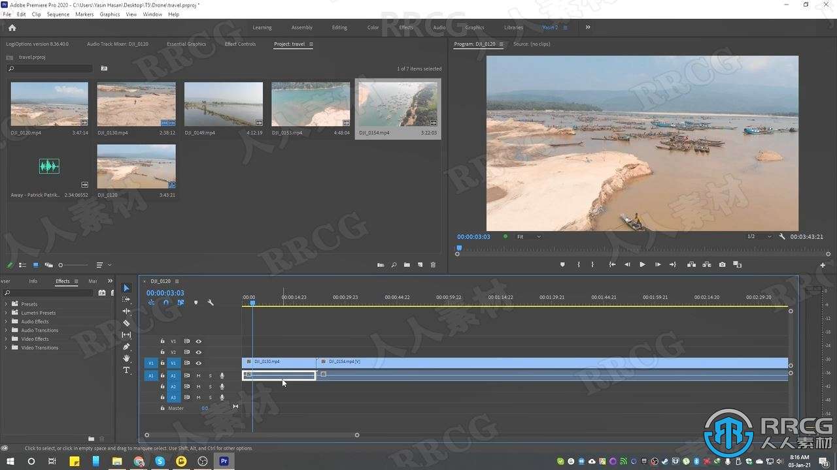Select the Track Select Forward tool
Screen dimensions: 837x470
(126, 300)
